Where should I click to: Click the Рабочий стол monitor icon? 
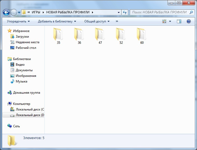(12, 48)
